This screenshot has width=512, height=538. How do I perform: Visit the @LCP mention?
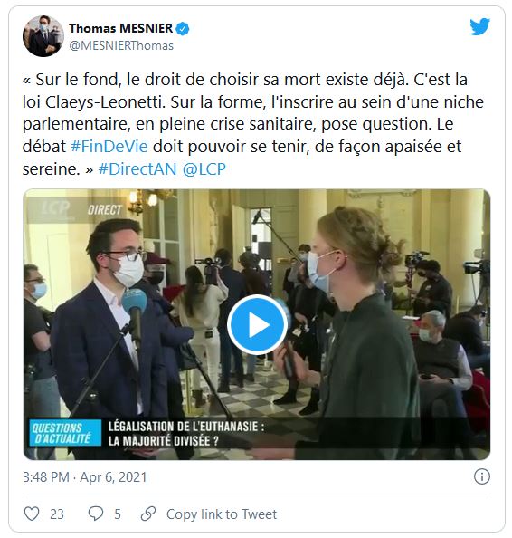point(204,169)
